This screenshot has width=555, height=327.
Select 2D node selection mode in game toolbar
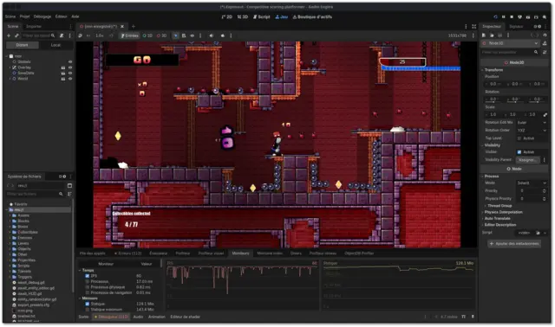pos(147,35)
